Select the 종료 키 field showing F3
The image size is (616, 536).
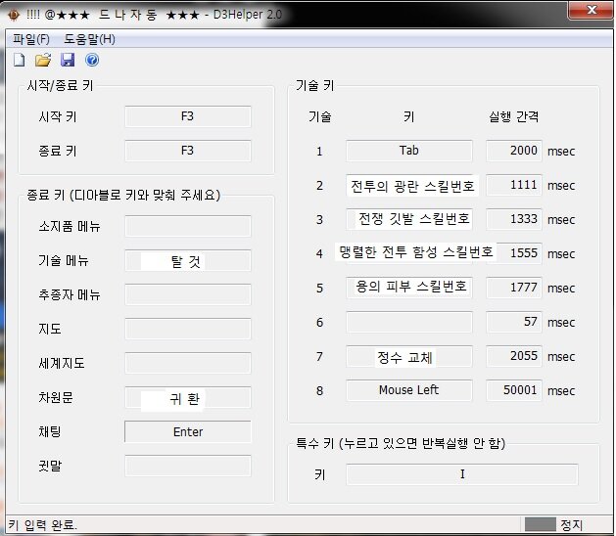click(x=188, y=151)
